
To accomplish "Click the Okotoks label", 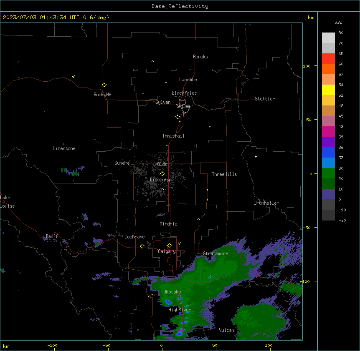I will [172, 292].
